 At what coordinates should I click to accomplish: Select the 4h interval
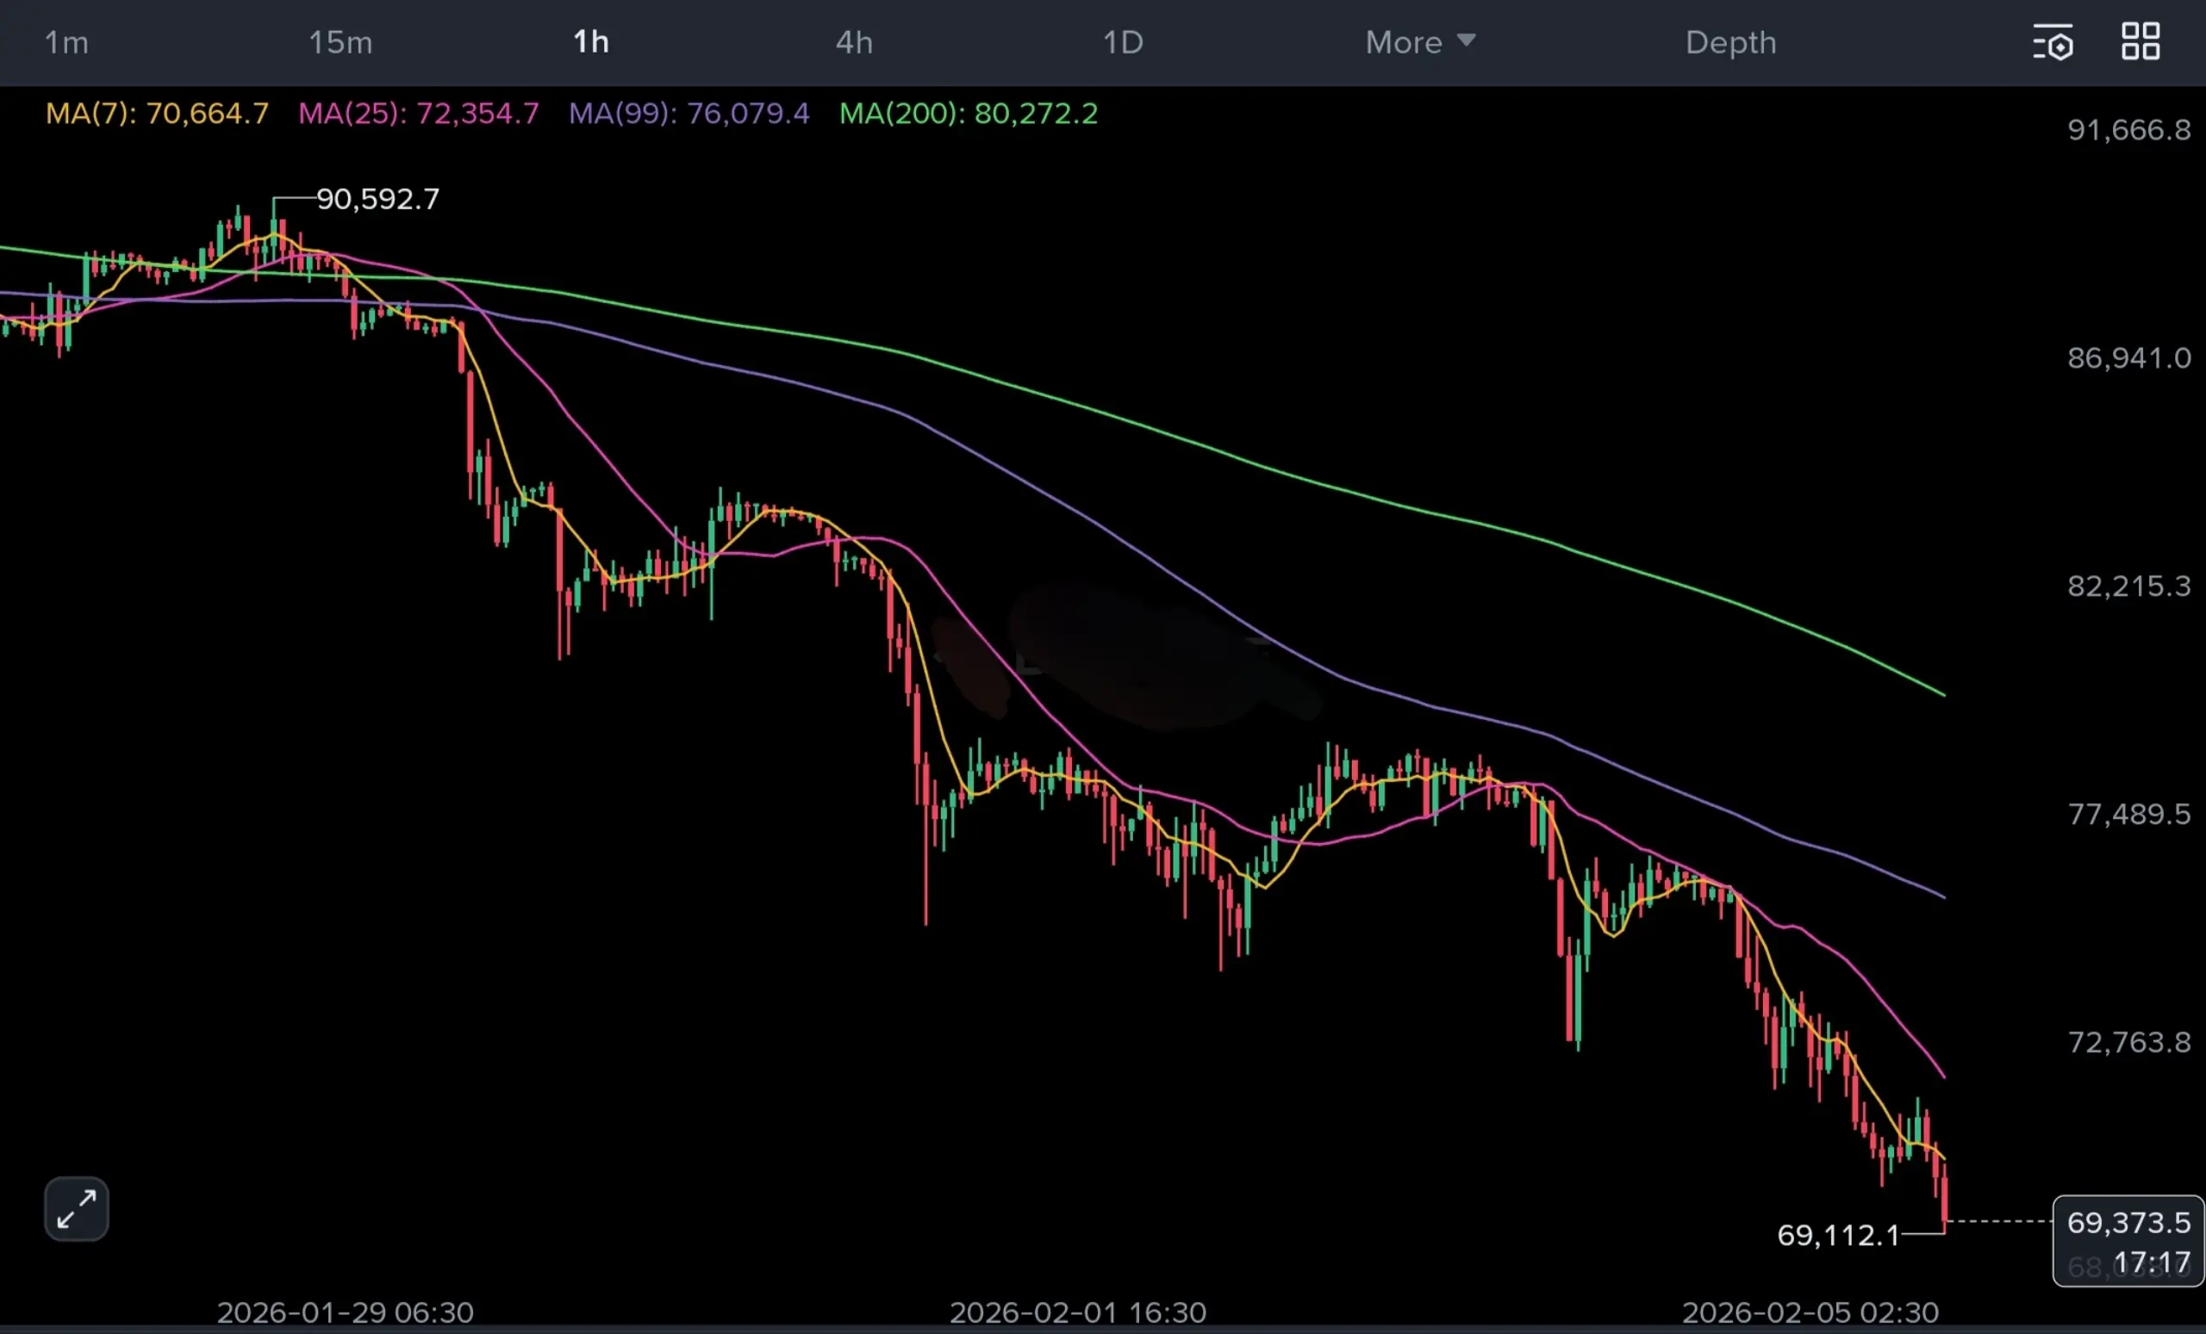(853, 42)
